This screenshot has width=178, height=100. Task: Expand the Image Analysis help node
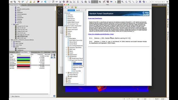tap(66, 76)
